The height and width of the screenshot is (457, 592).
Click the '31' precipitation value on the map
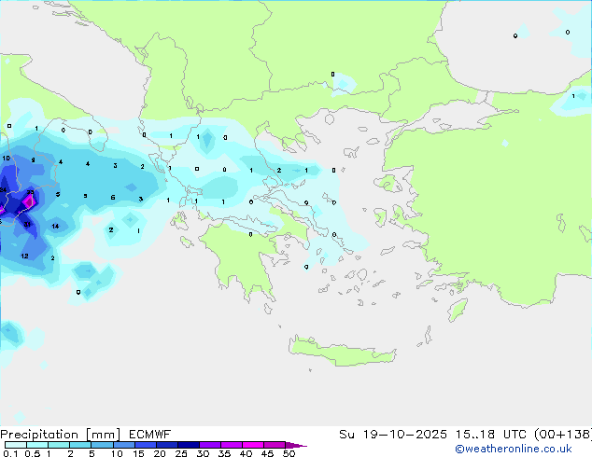(27, 225)
